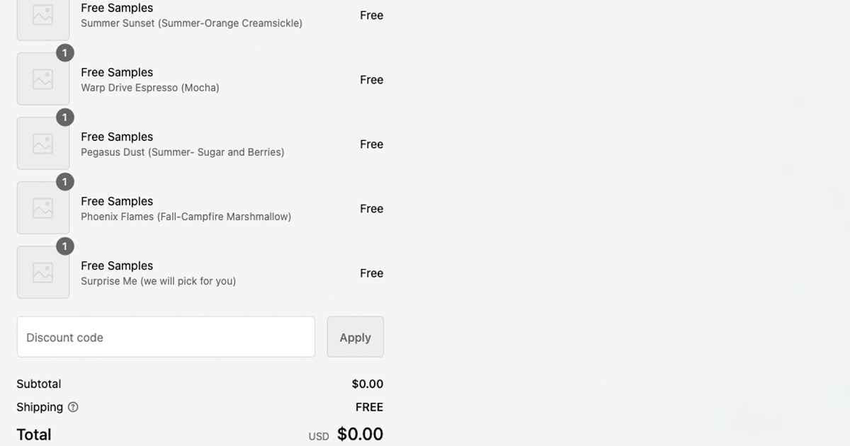Click the quantity badge on Surprise Me item

[64, 246]
